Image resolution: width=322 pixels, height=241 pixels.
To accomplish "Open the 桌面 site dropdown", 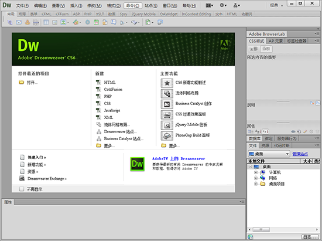I will coord(269,154).
